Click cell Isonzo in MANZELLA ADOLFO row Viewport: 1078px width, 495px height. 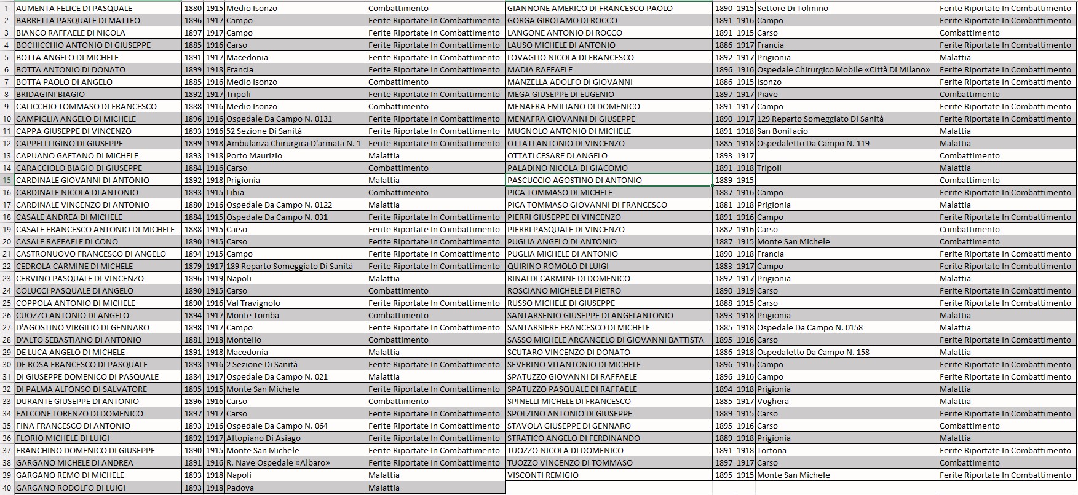pyautogui.click(x=847, y=82)
